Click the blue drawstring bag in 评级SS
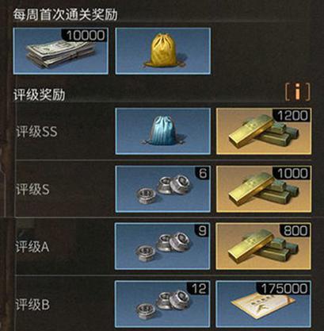The image size is (324, 331). (163, 131)
